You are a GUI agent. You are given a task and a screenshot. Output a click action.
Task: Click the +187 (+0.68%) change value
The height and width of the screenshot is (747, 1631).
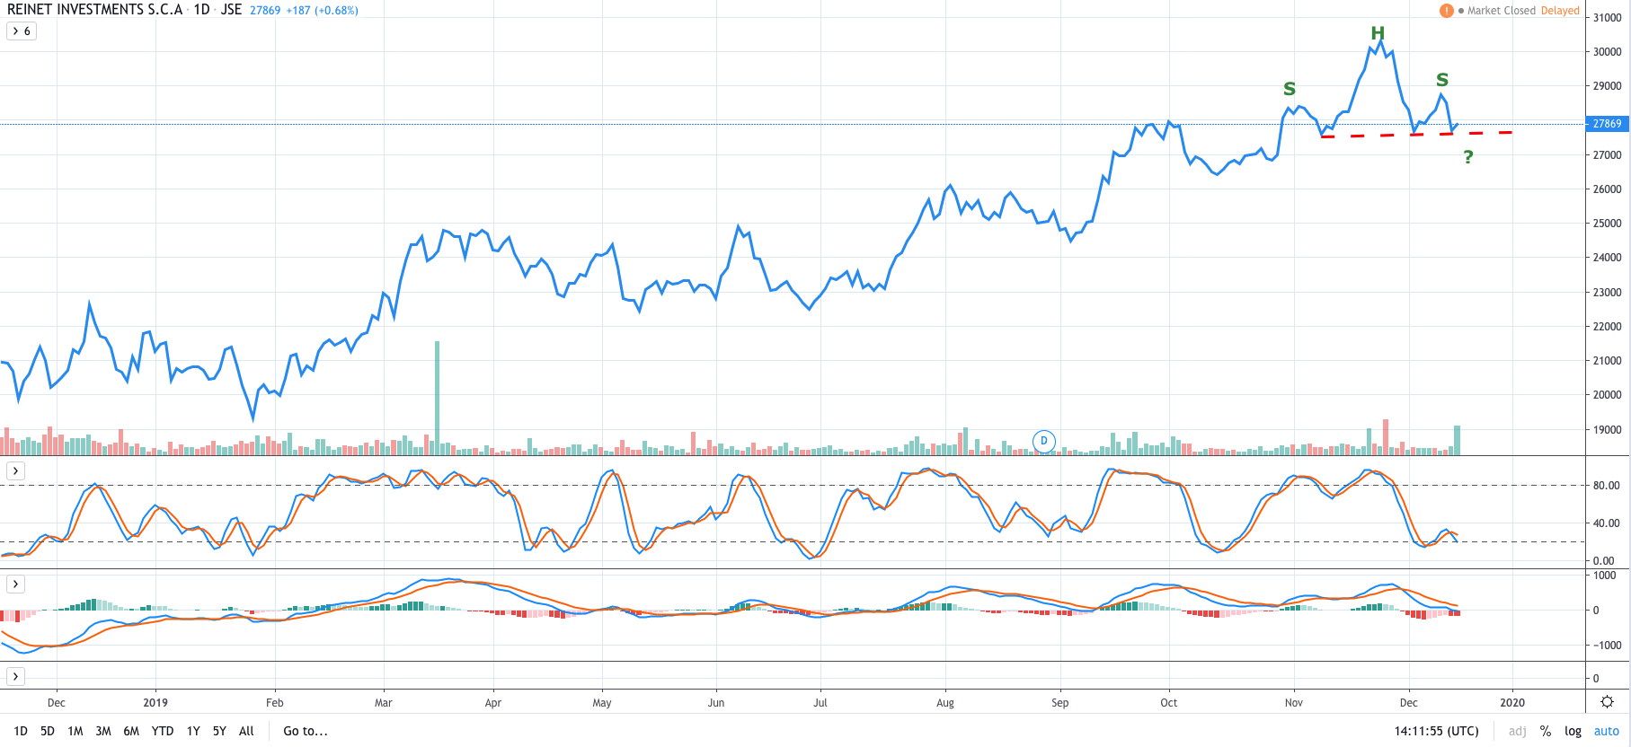(x=323, y=11)
